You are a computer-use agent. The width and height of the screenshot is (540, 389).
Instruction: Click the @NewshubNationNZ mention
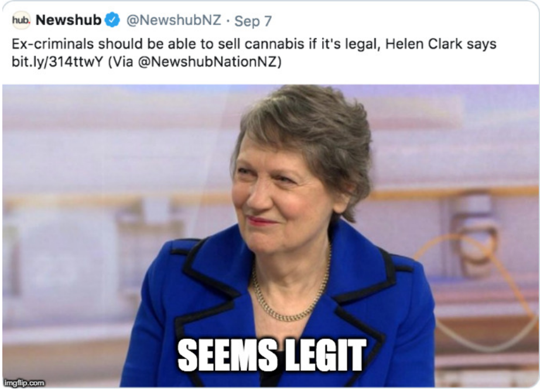click(207, 62)
